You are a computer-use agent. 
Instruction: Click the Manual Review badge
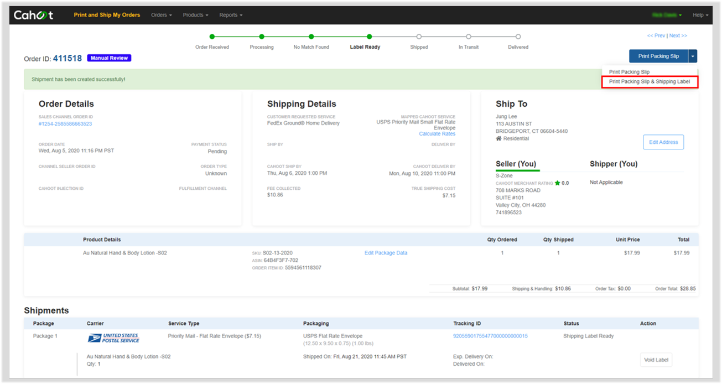coord(109,58)
